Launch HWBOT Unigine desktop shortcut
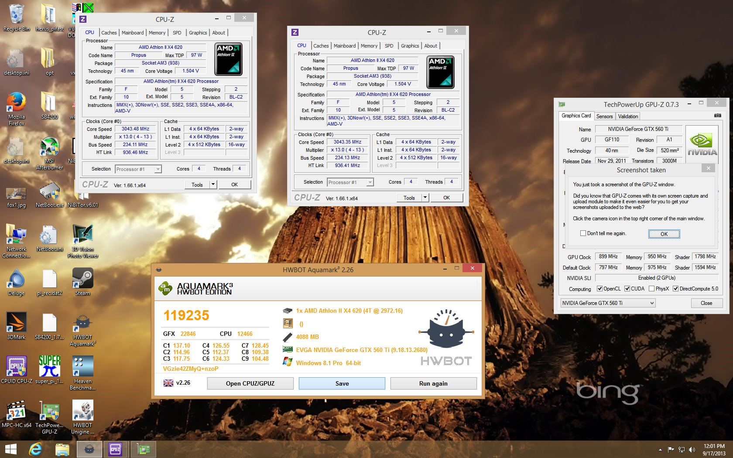Screen dimensions: 733x458 (83, 417)
